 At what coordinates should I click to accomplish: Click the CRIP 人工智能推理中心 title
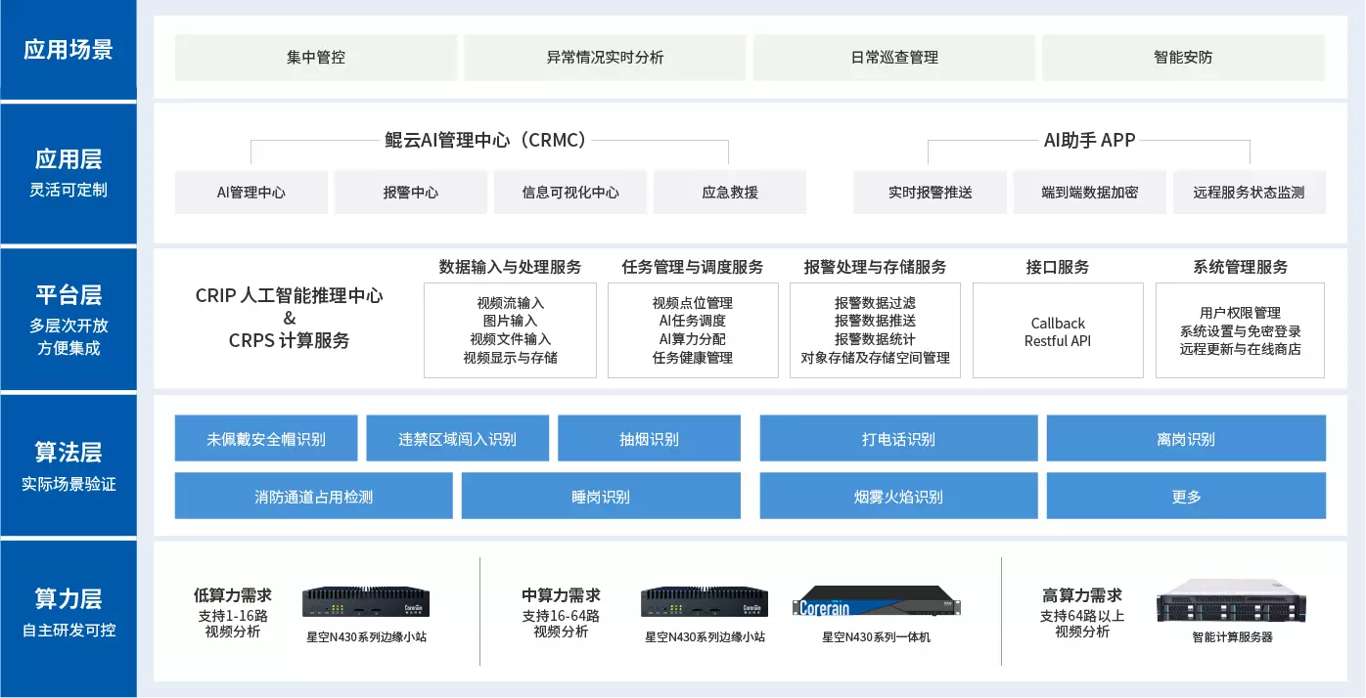[x=290, y=295]
